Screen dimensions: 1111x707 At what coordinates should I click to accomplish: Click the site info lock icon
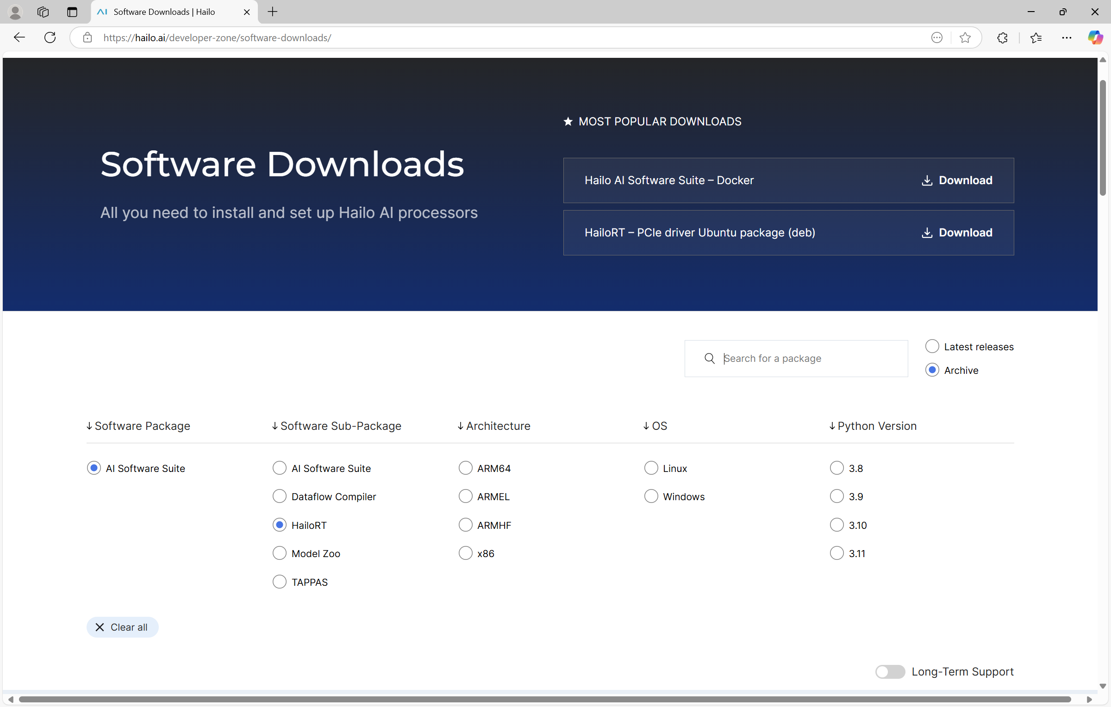click(87, 37)
